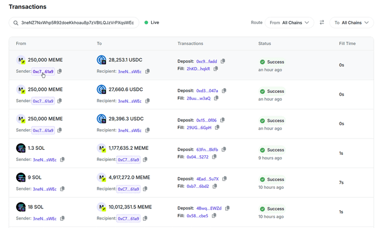Open recipient 0xC7...61a9 in 10,012,351.5 MEME row
This screenshot has height=228, width=381.
128,218
